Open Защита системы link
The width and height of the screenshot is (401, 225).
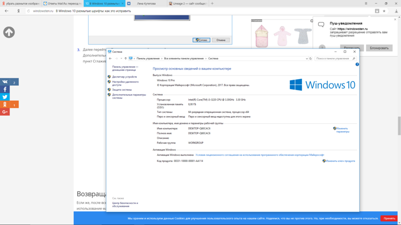click(122, 90)
